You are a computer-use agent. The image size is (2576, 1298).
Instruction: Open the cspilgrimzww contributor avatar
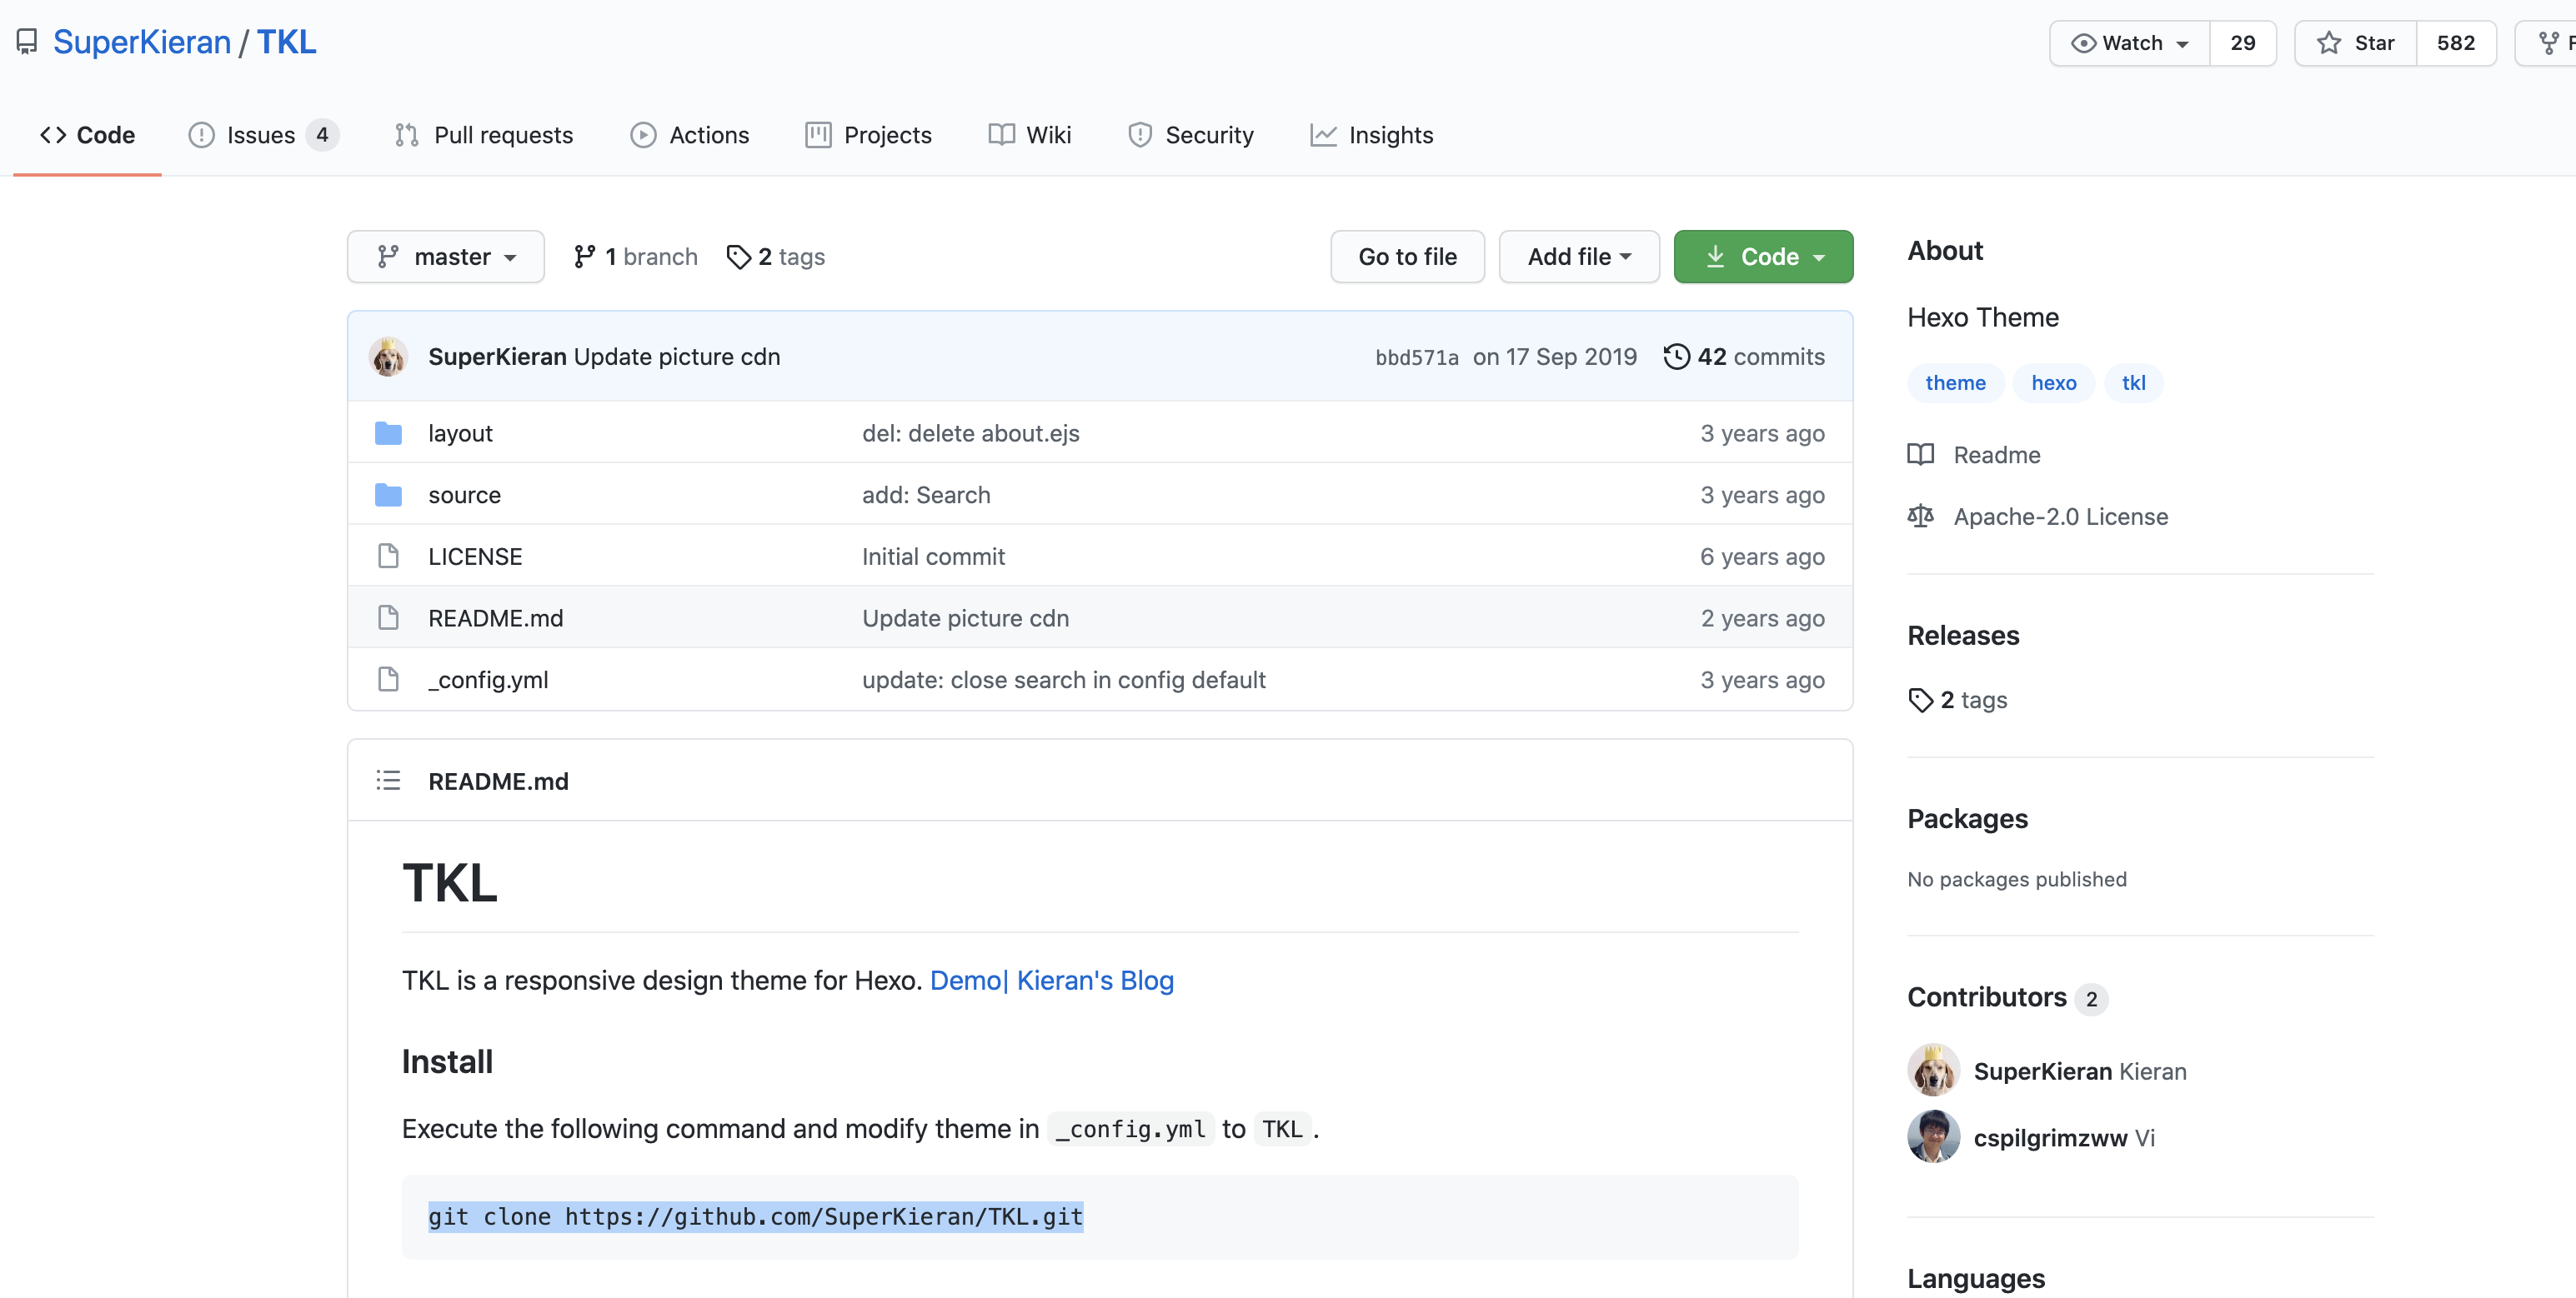coord(1933,1137)
